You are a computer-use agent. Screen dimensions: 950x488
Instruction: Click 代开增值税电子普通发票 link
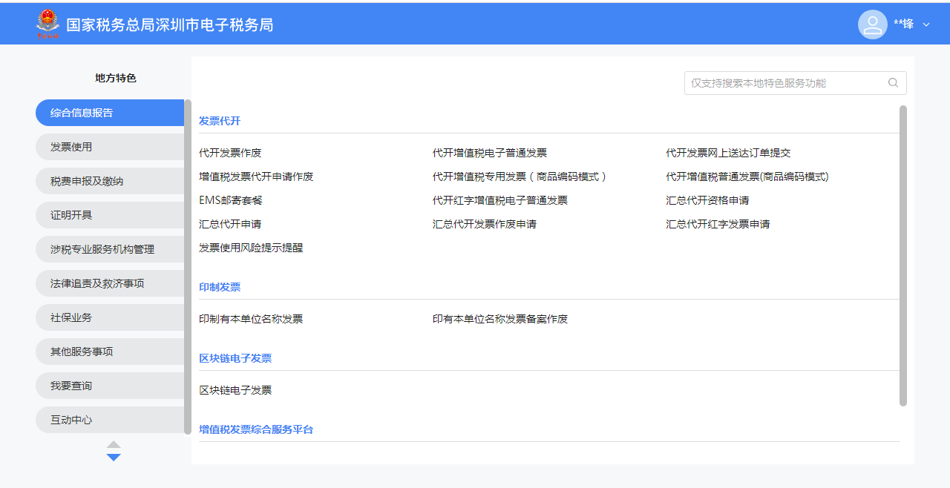[490, 153]
